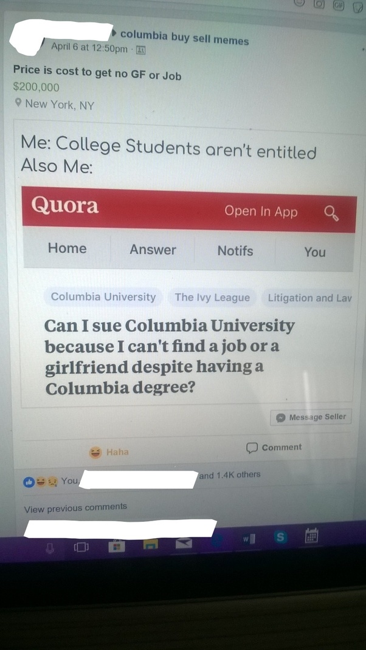366x650 pixels.
Task: Click the Quora search magnifier icon
Action: click(331, 213)
